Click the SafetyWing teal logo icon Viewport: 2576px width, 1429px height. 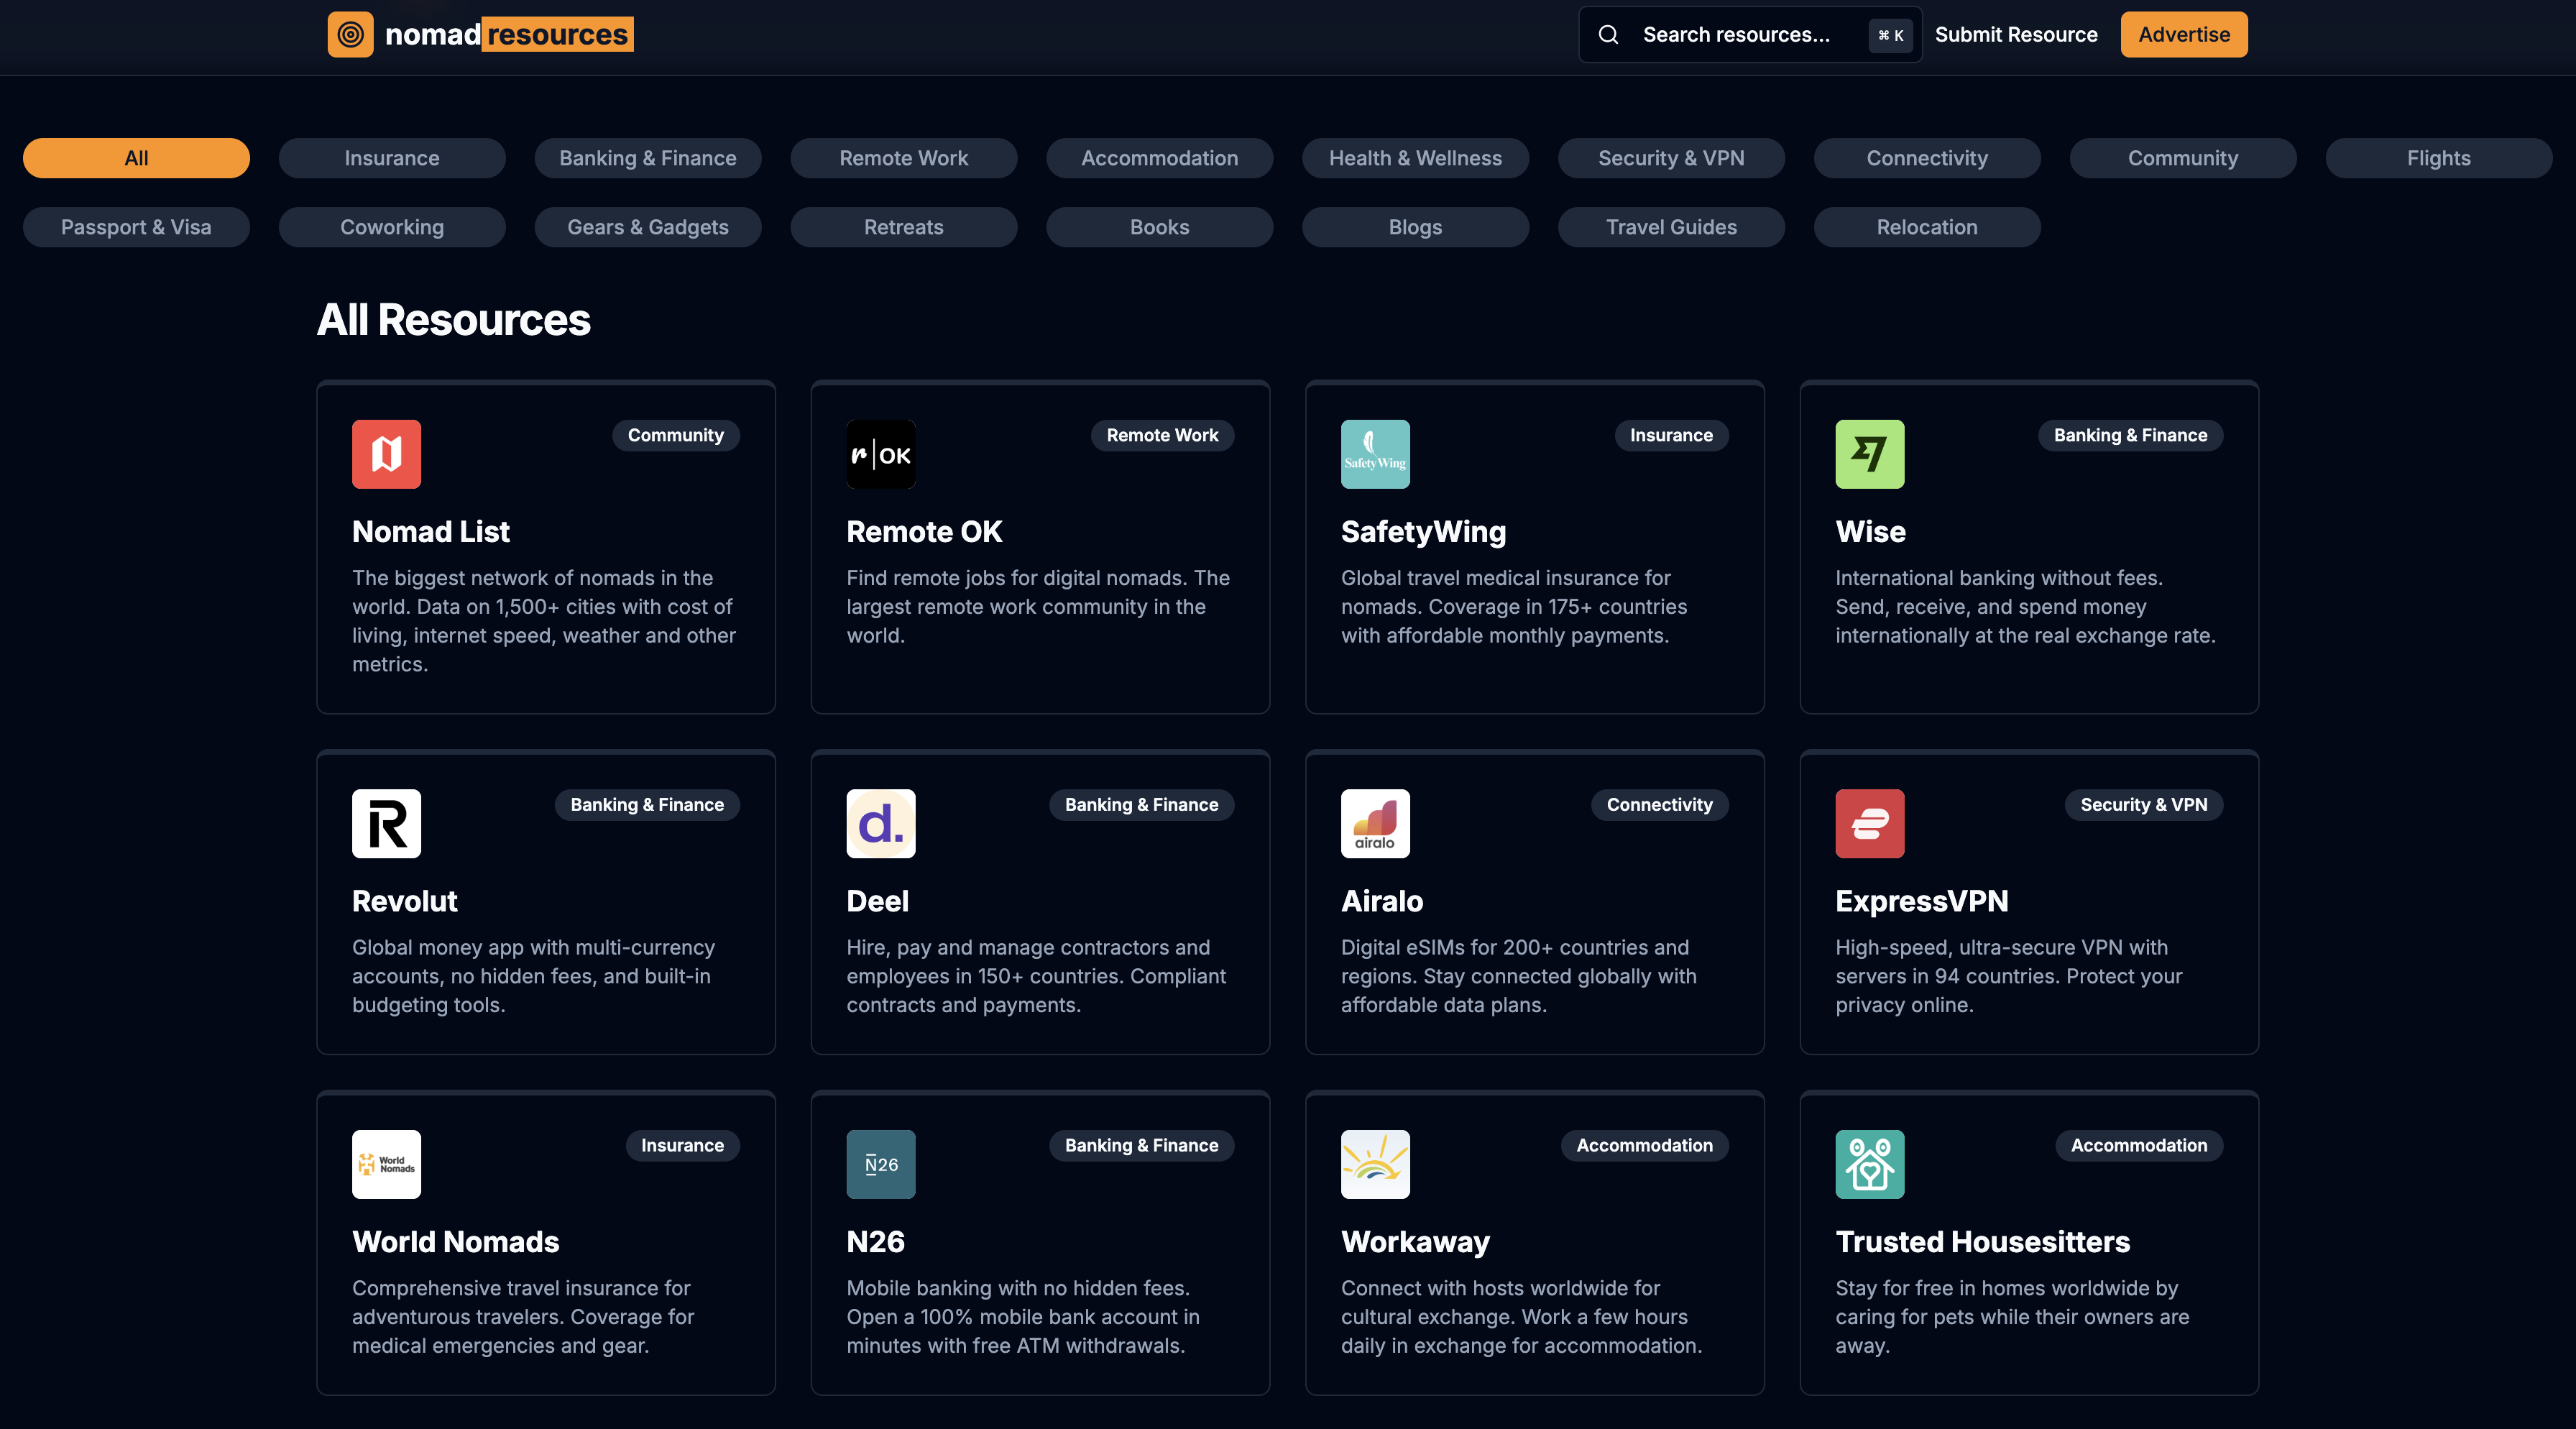click(x=1375, y=454)
